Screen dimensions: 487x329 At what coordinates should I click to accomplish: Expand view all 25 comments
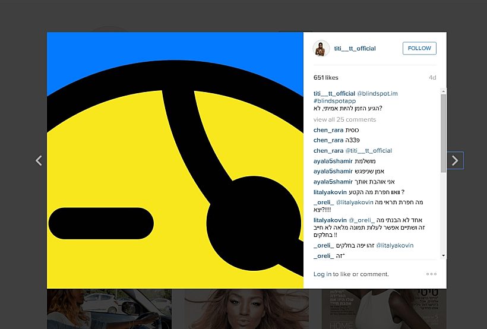pyautogui.click(x=344, y=119)
